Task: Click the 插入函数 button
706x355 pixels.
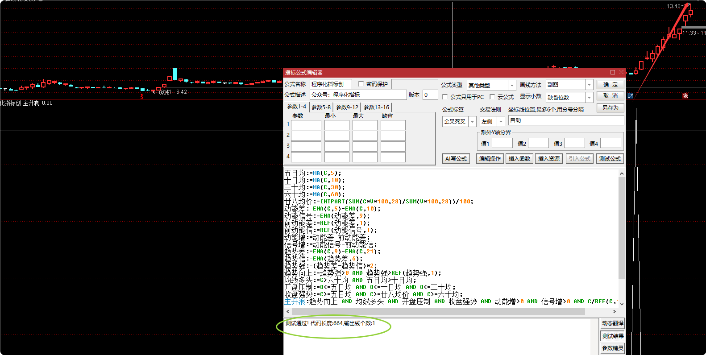Action: (519, 159)
